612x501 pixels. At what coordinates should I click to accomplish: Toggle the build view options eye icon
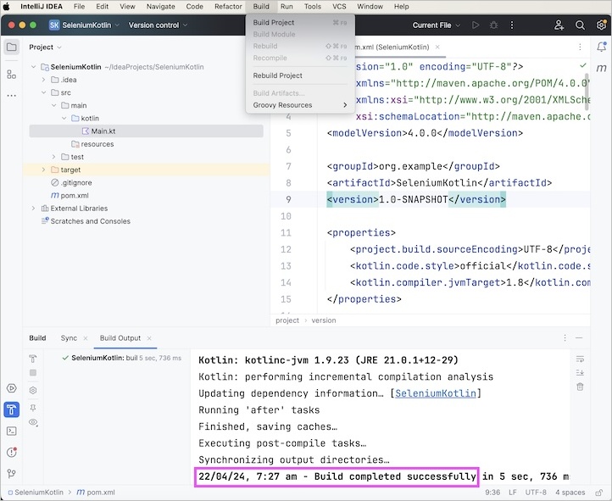(33, 422)
